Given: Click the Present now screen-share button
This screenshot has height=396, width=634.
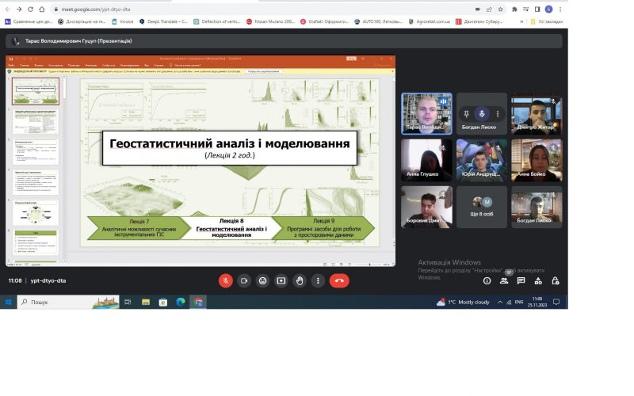Looking at the screenshot, I should click(281, 281).
